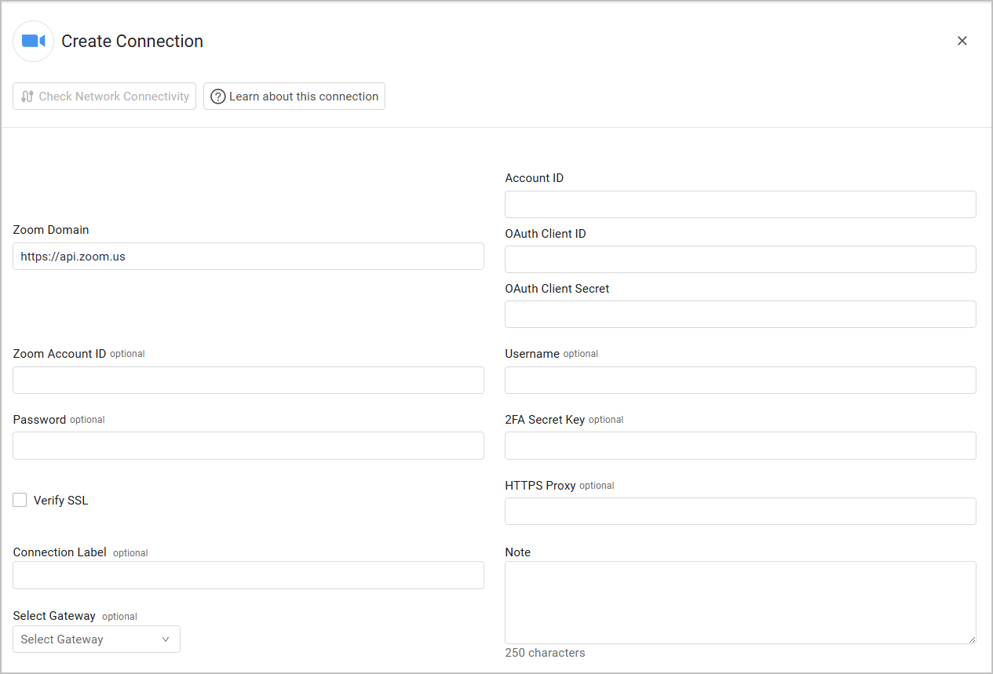Click the OAuth Client Secret field
This screenshot has height=674, width=993.
point(740,314)
